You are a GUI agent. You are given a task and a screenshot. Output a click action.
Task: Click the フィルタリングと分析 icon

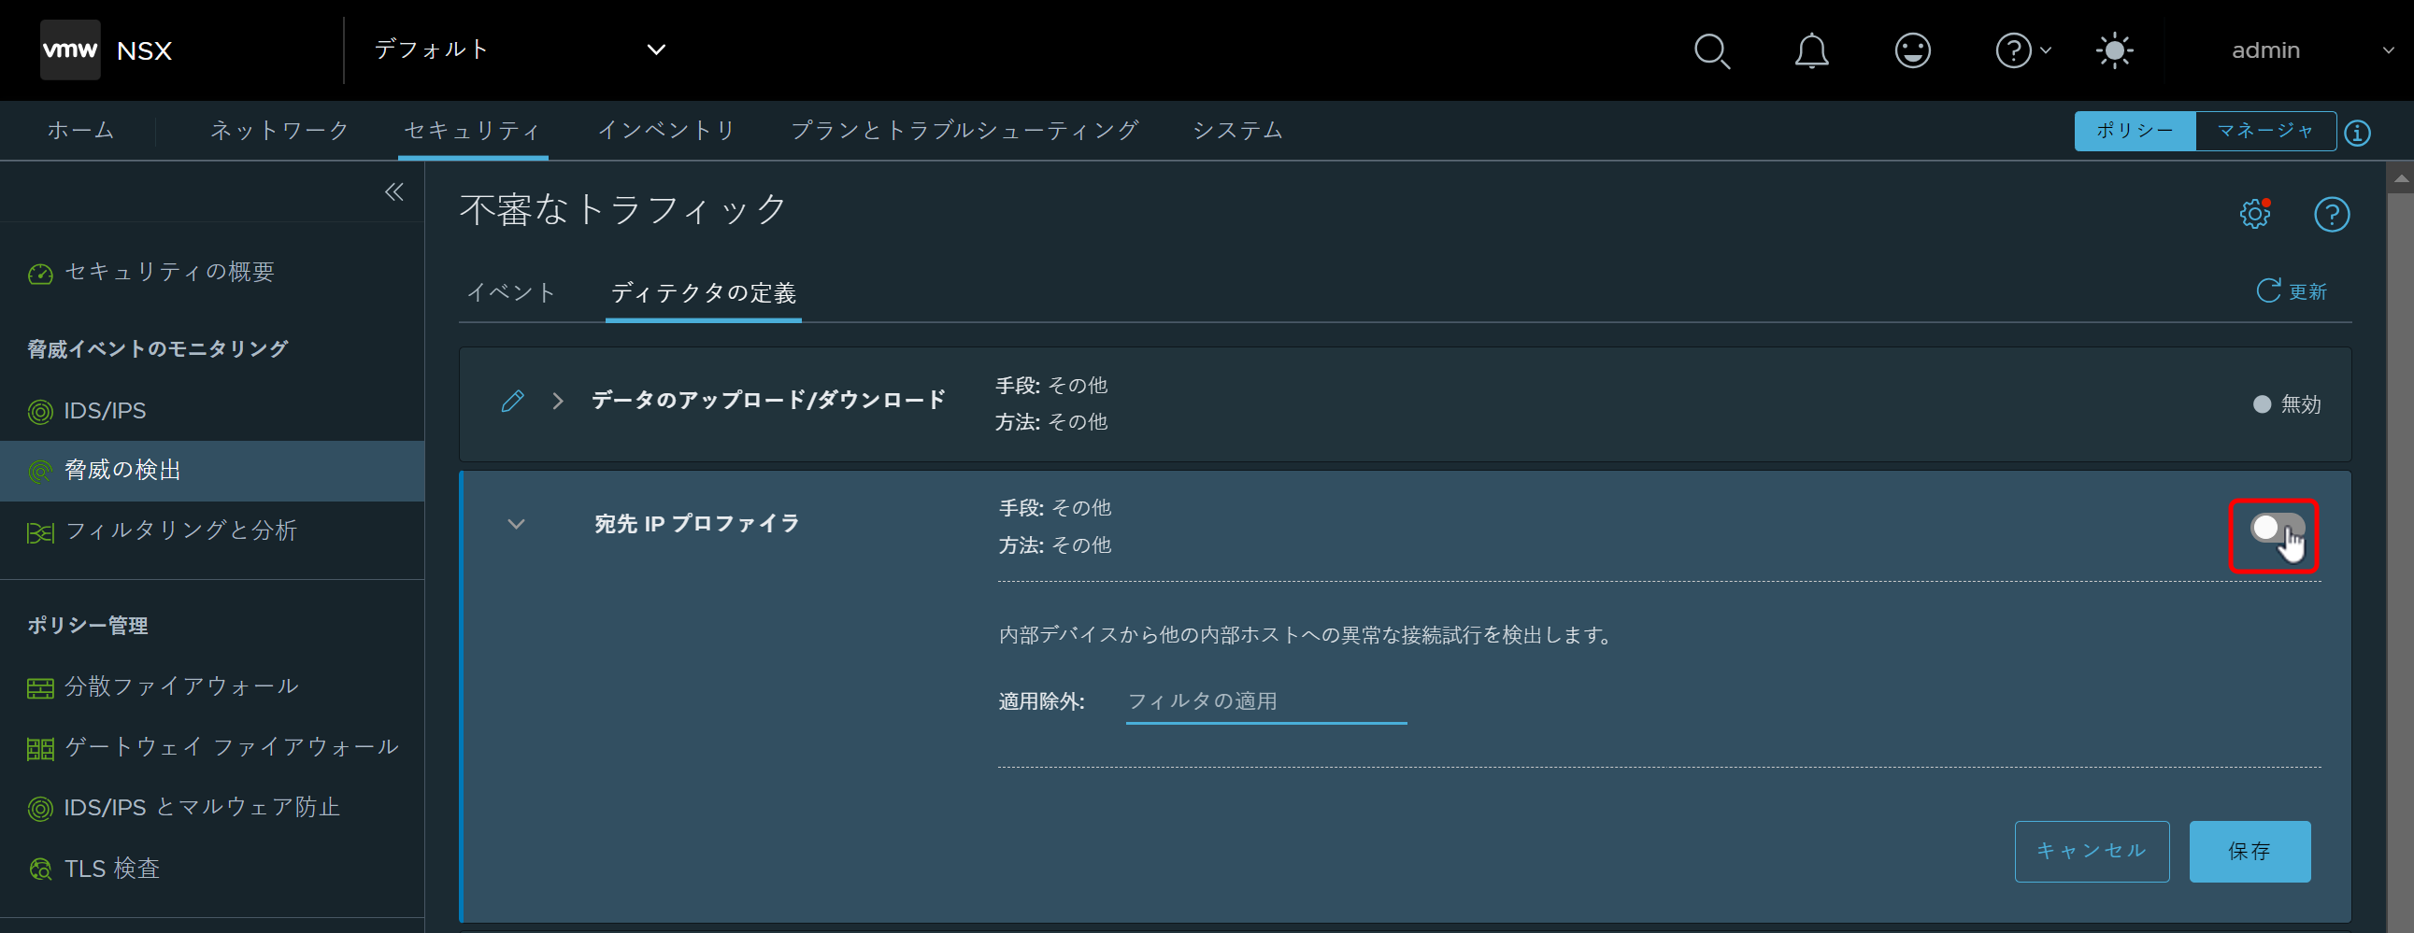[x=40, y=532]
